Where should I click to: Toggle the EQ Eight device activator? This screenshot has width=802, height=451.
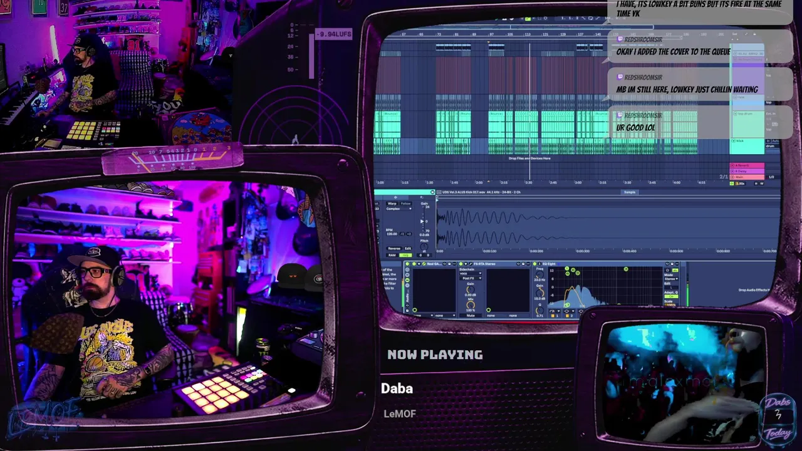pyautogui.click(x=534, y=264)
